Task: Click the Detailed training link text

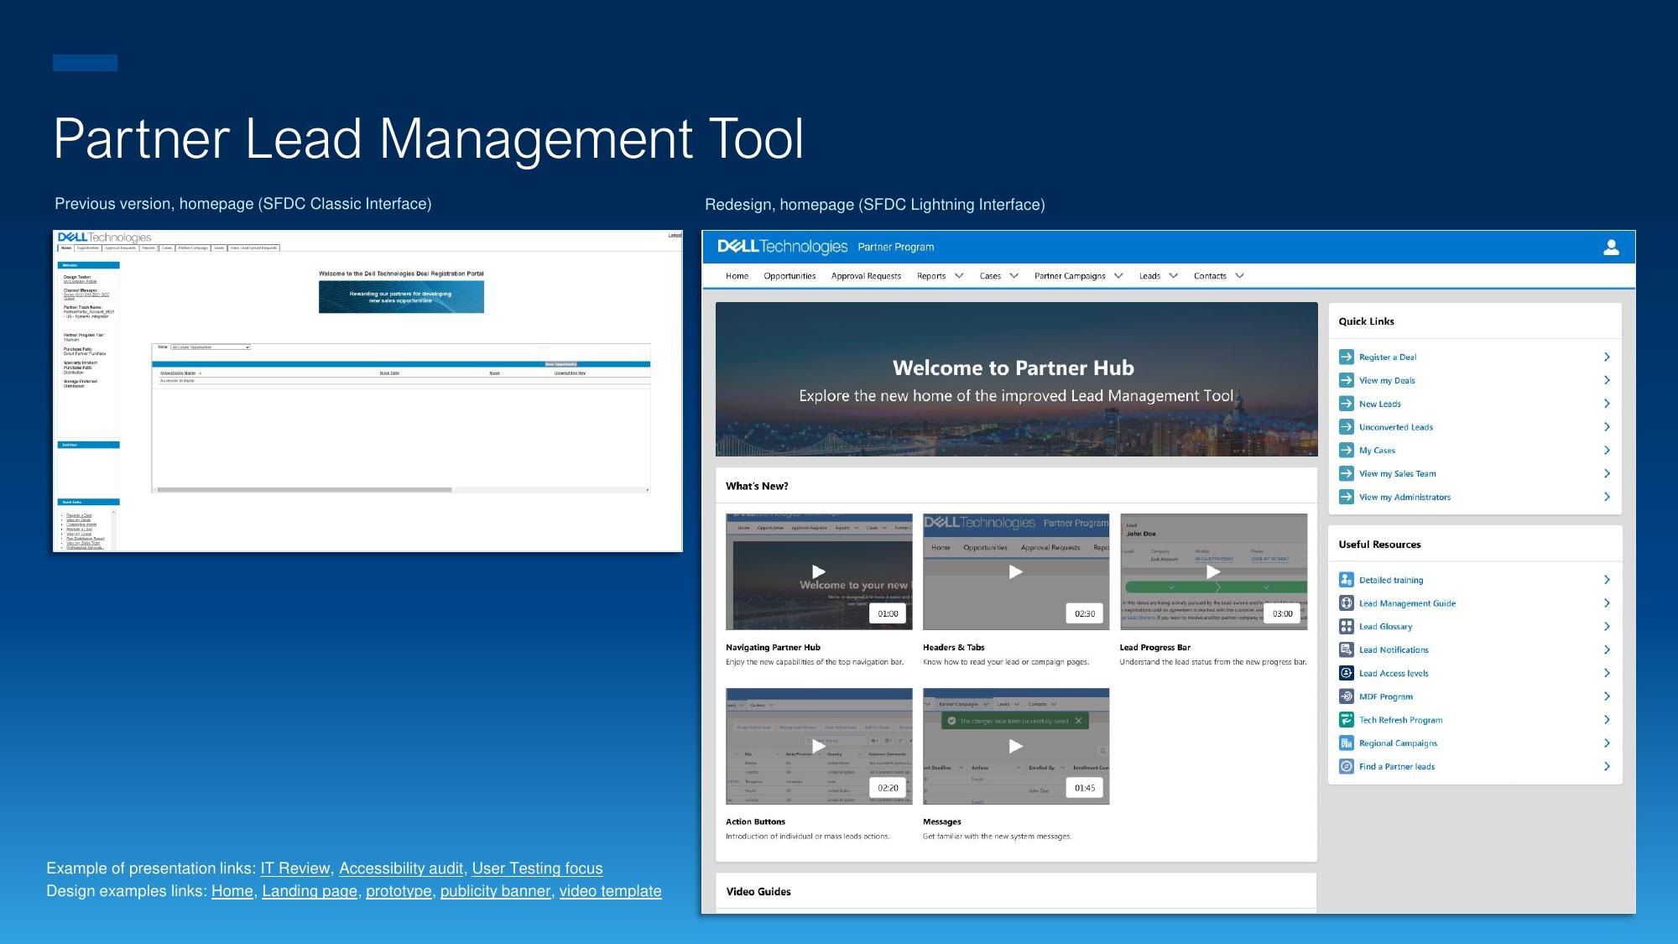Action: [x=1391, y=580]
